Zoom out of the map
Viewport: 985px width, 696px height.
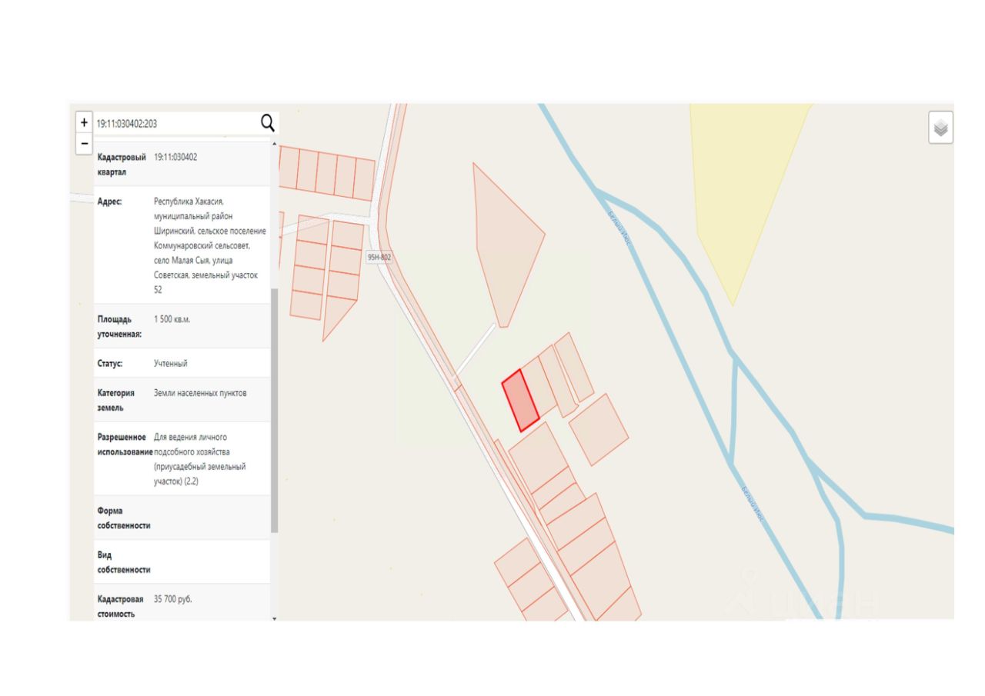pos(85,143)
